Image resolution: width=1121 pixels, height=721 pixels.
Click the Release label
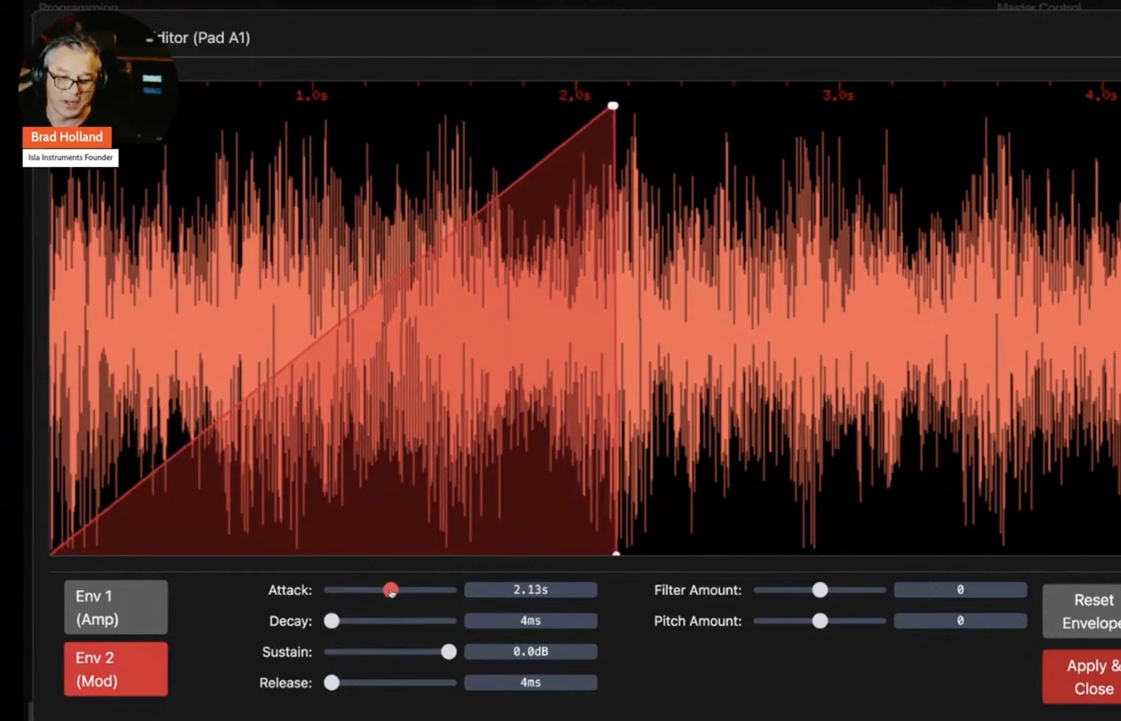286,683
